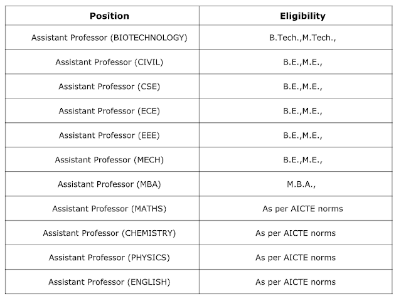Select Assistant Professor (CHEMISTRY) cell
This screenshot has height=301, width=401.
(x=102, y=233)
